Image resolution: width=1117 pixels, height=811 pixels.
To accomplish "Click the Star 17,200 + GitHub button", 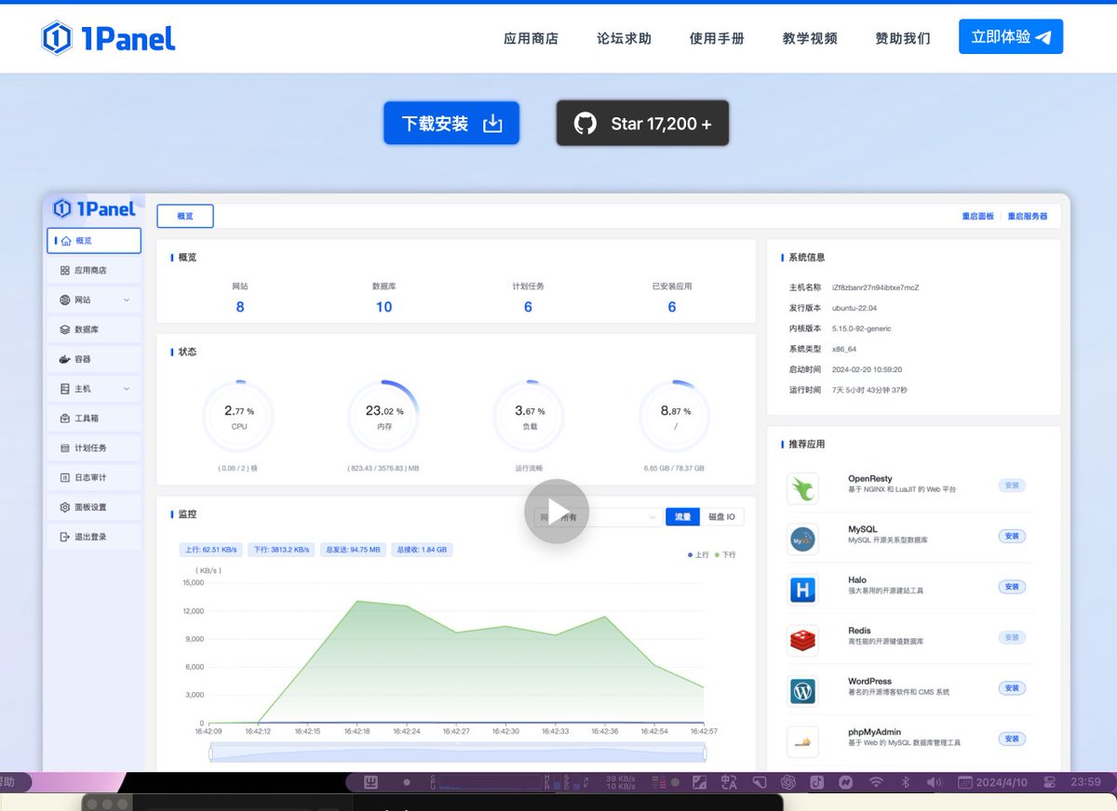I will pyautogui.click(x=642, y=123).
